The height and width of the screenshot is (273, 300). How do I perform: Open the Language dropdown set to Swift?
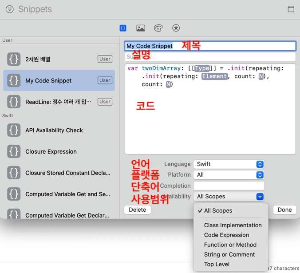point(229,164)
